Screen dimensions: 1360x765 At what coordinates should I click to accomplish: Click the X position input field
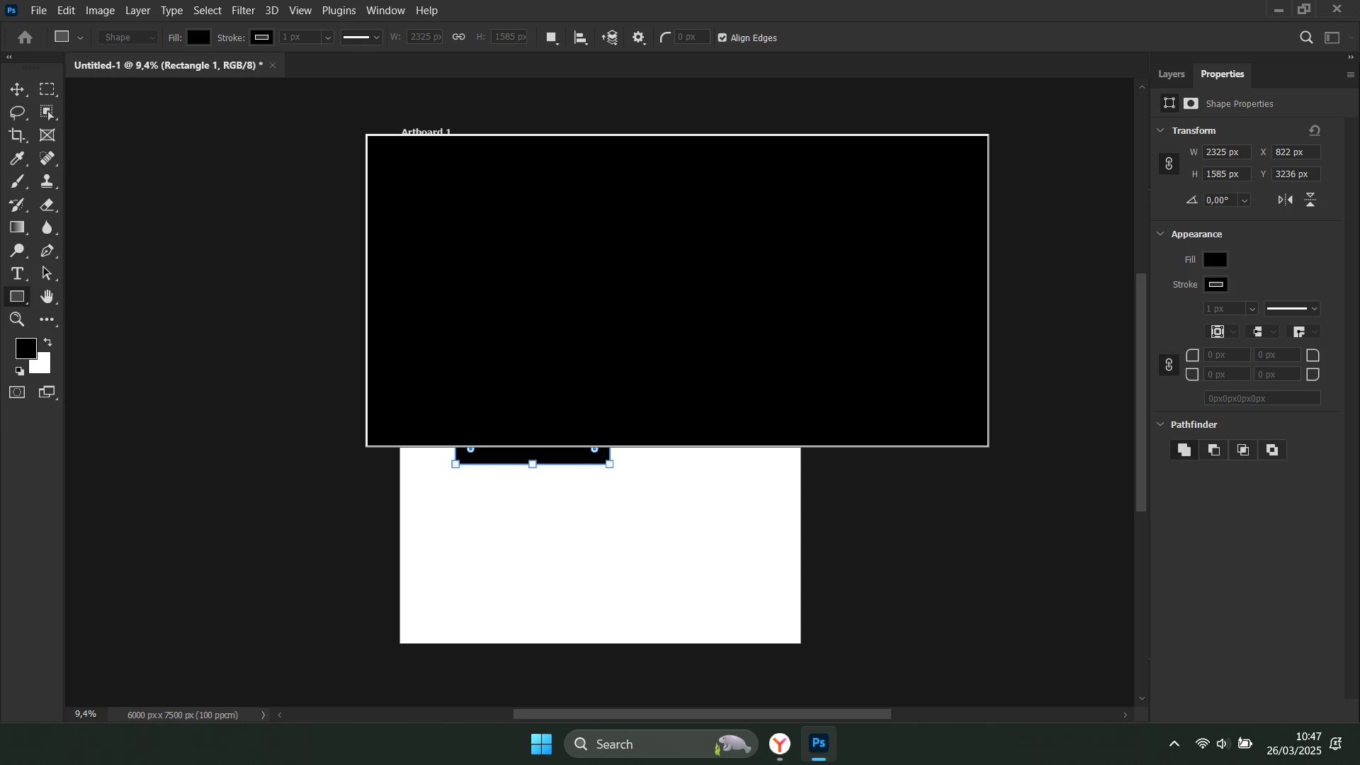1296,152
